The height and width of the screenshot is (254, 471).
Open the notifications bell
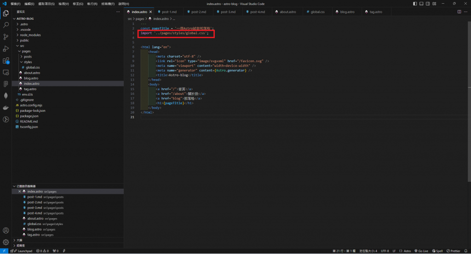(466, 251)
